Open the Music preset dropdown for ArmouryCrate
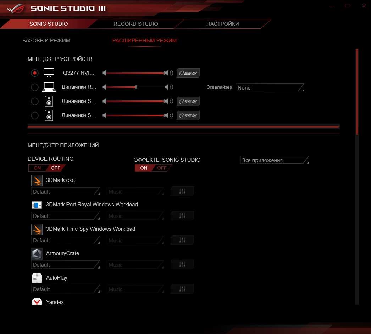371x334 pixels. 135,265
